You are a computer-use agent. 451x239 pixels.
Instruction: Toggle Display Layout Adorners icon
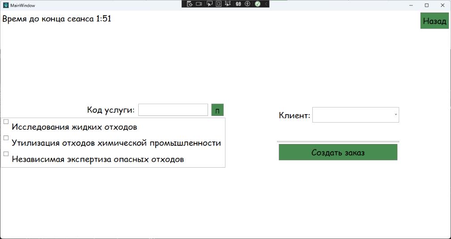tap(219, 4)
